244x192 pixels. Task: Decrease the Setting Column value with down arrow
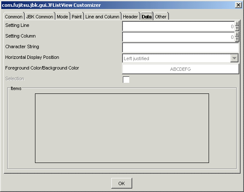(237, 39)
